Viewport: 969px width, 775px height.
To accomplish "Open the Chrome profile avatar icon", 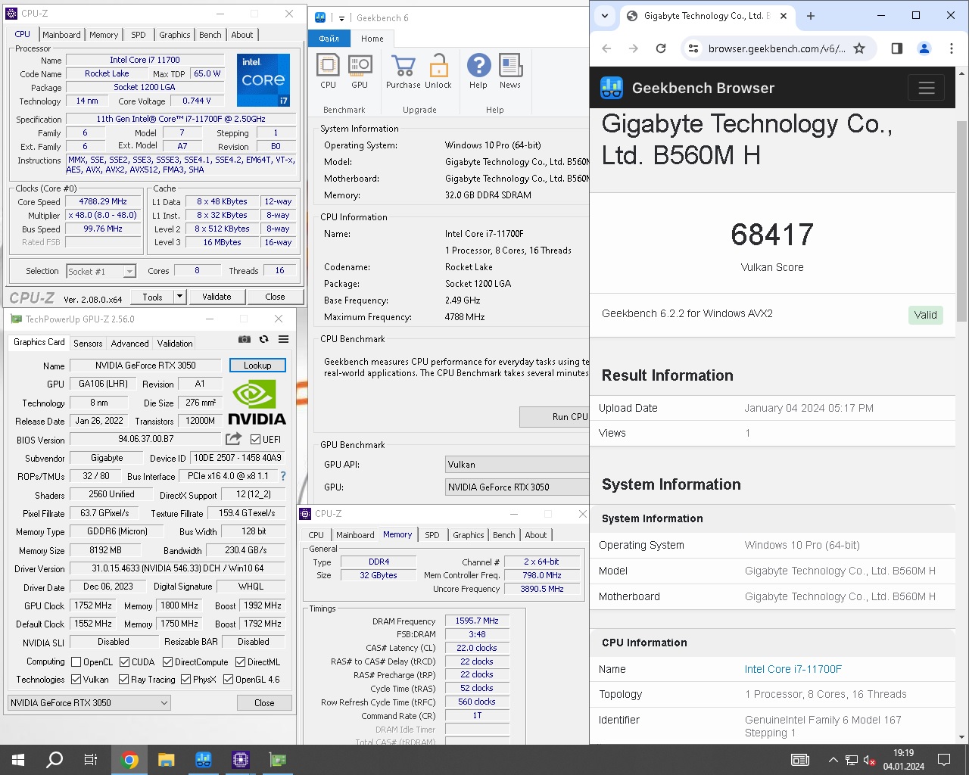I will (924, 48).
